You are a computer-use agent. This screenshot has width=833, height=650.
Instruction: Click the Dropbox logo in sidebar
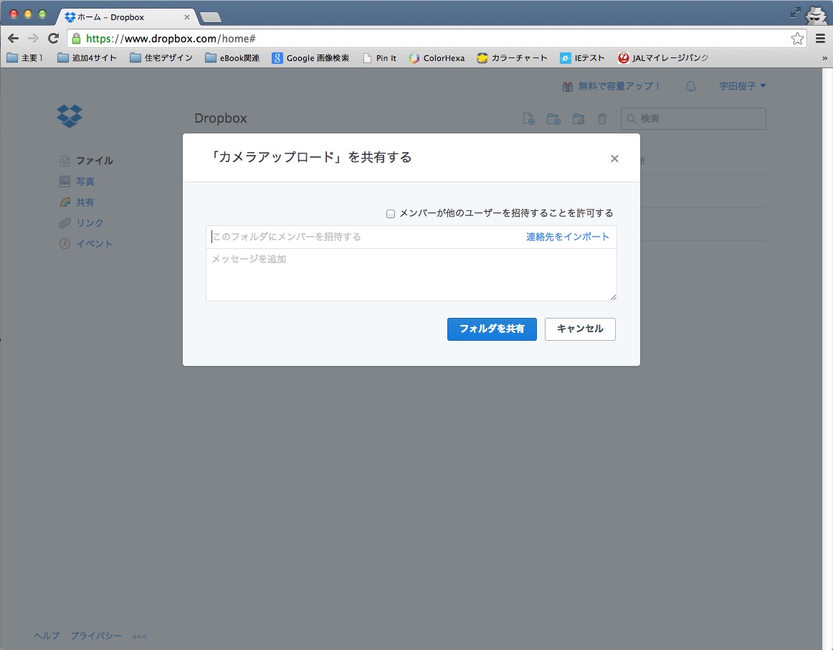pos(69,116)
